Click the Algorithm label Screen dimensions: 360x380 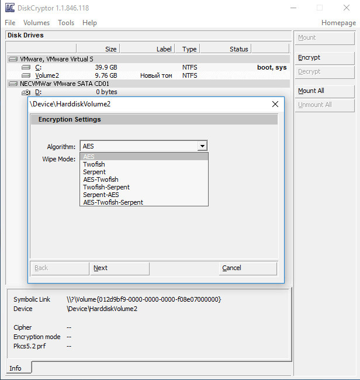pos(61,147)
